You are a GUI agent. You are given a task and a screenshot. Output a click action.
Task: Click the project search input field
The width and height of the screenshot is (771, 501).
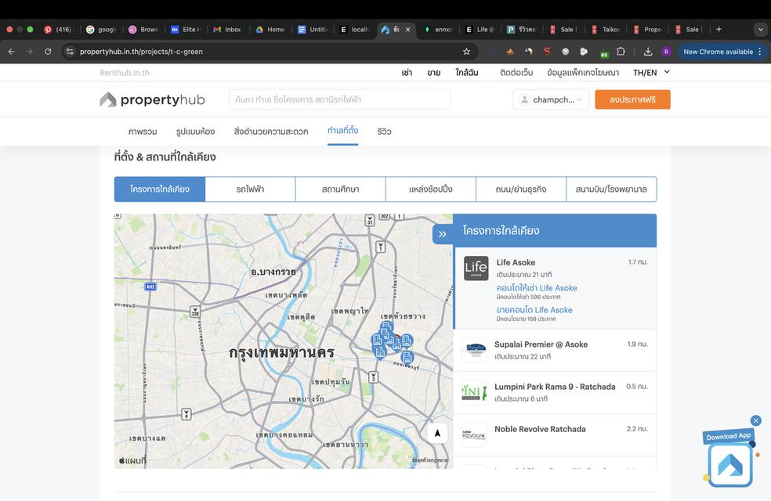click(339, 99)
